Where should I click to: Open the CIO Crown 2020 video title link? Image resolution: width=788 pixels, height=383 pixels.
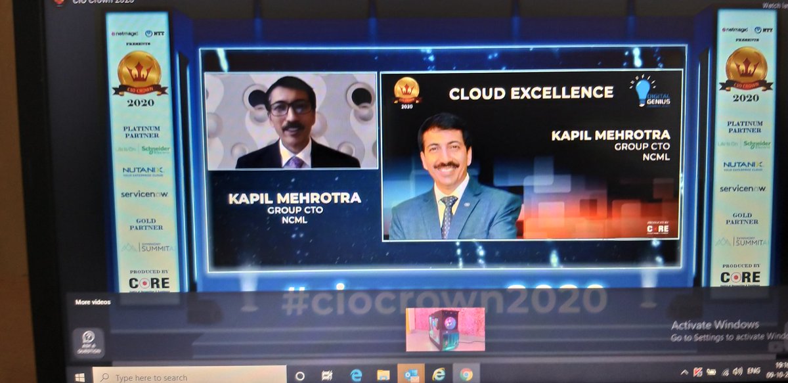coord(104,2)
